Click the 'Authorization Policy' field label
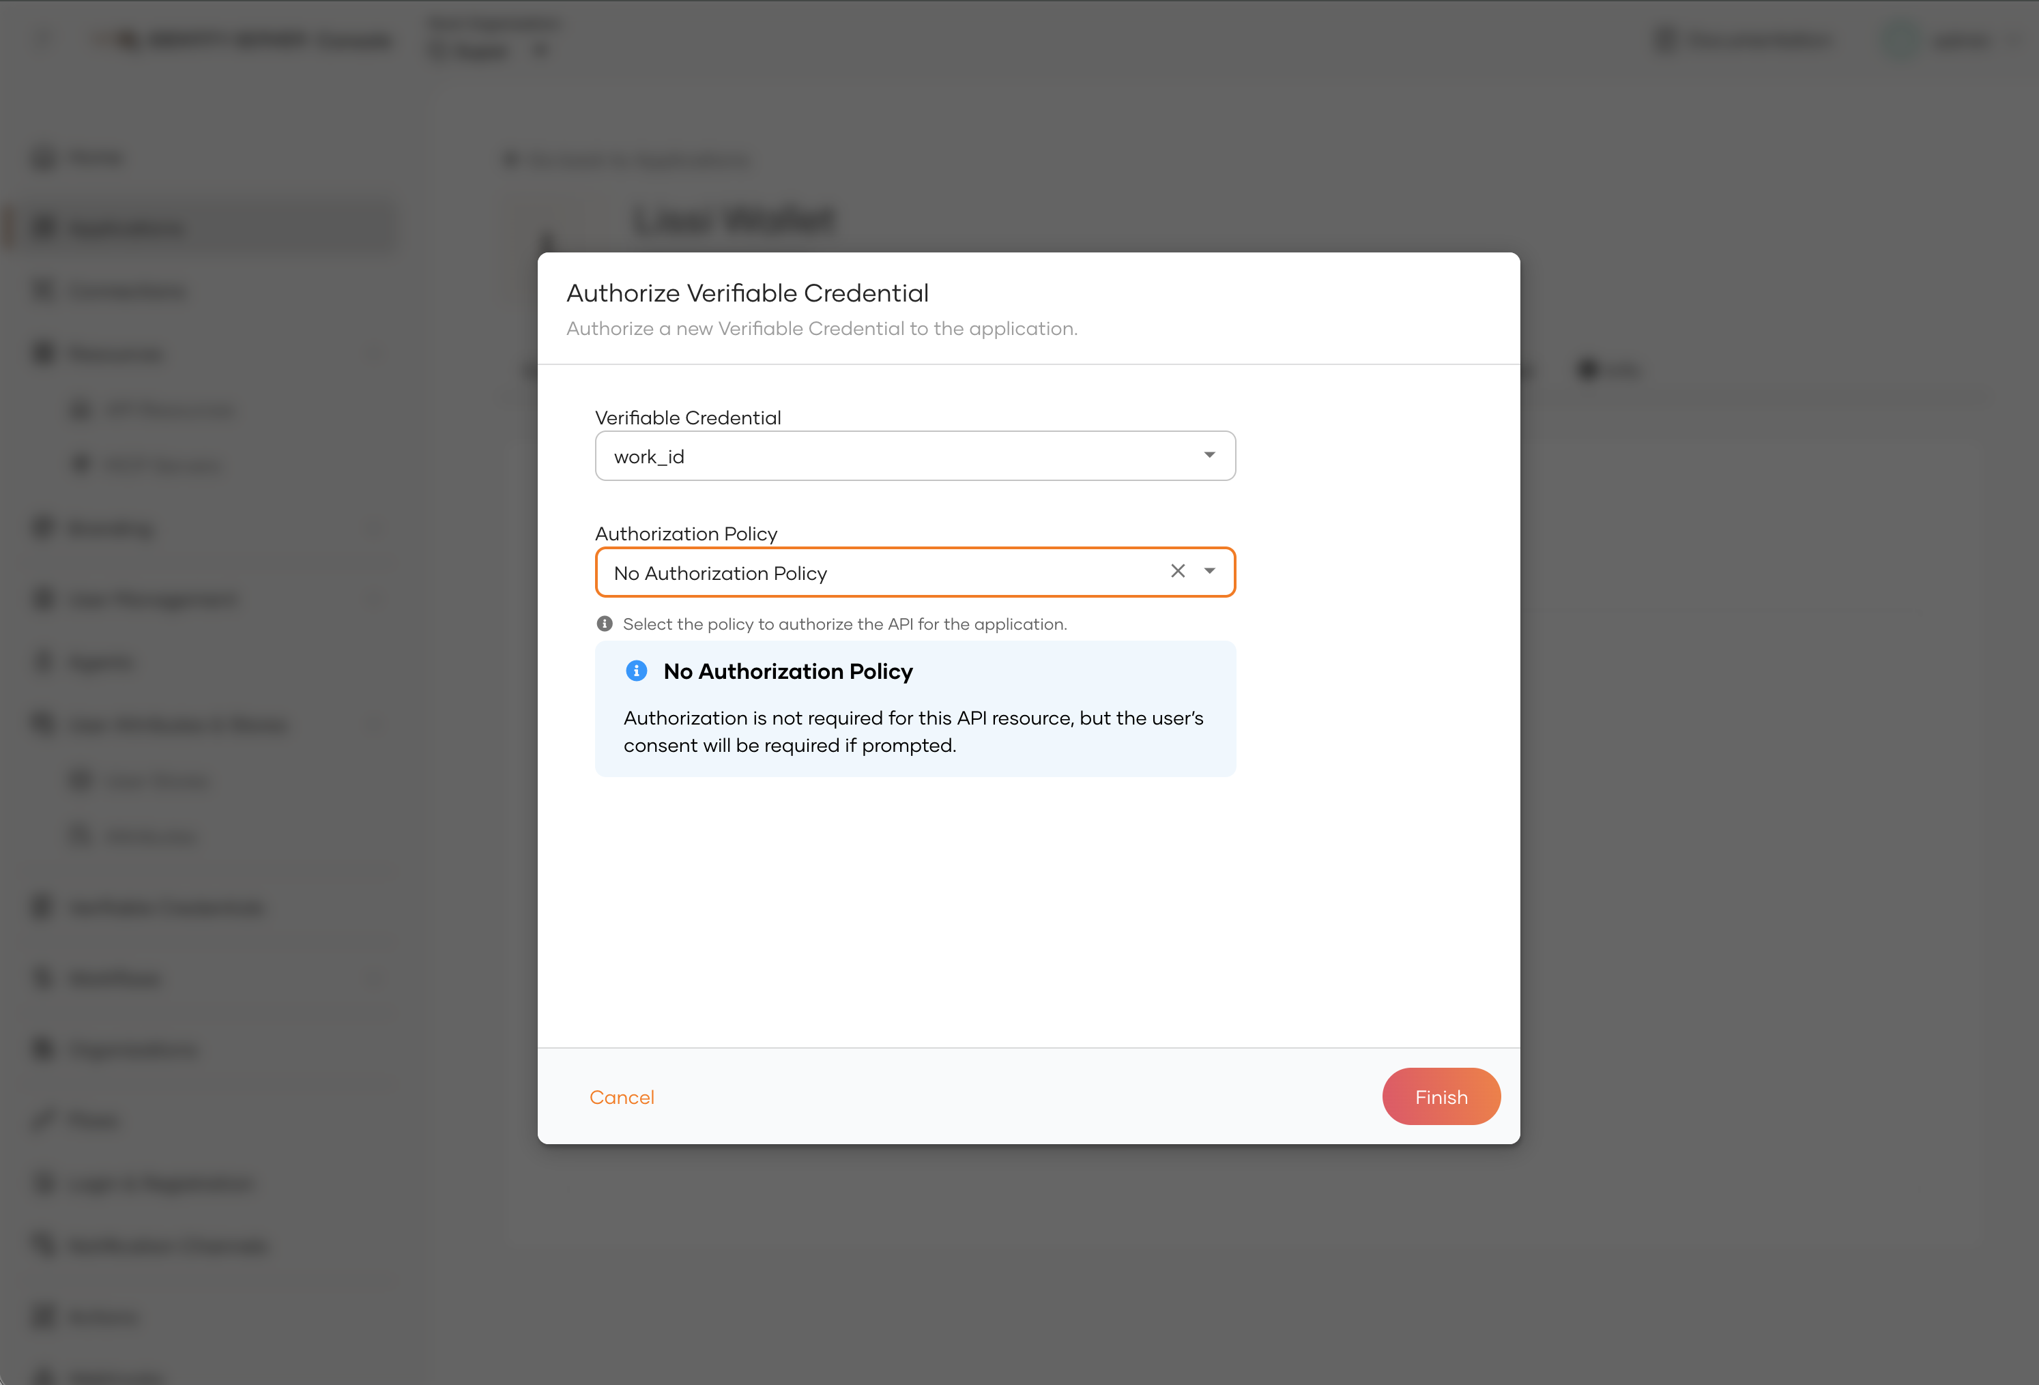Screen dimensions: 2039x1385 coord(686,534)
